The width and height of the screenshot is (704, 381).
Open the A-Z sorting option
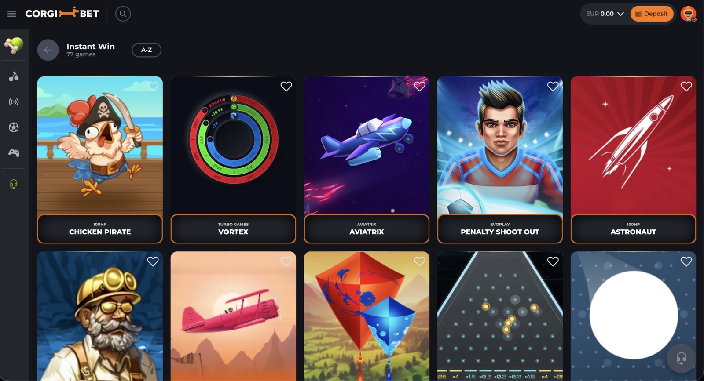coord(147,50)
